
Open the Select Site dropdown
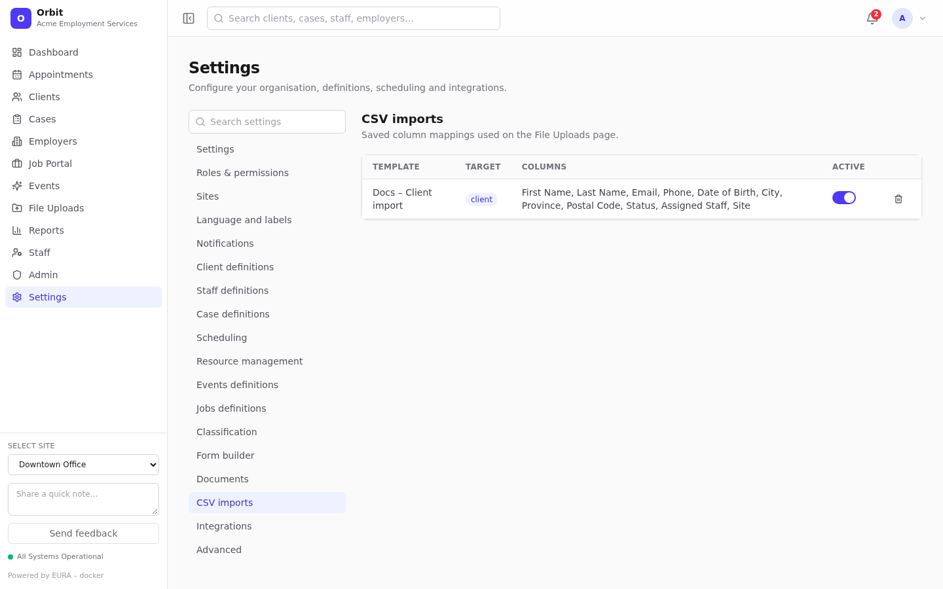point(83,465)
